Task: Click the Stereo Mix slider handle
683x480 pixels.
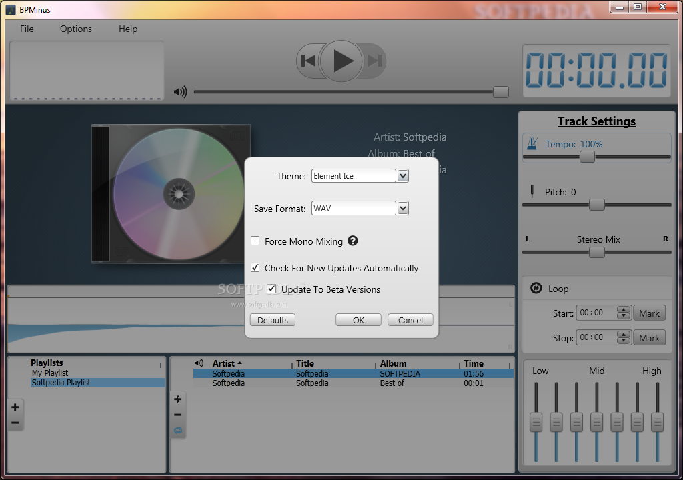Action: pos(597,252)
